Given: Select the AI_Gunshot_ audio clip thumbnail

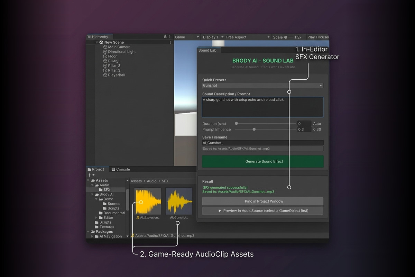Looking at the screenshot, I should click(179, 201).
